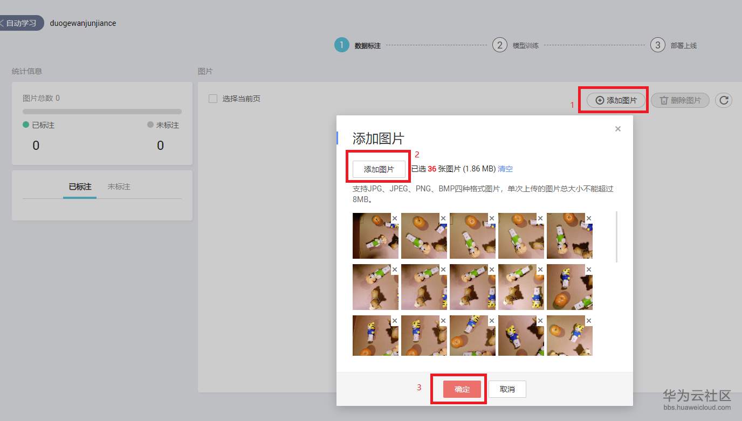Select the fifth thumbnail in the top row
This screenshot has height=421, width=742.
569,236
